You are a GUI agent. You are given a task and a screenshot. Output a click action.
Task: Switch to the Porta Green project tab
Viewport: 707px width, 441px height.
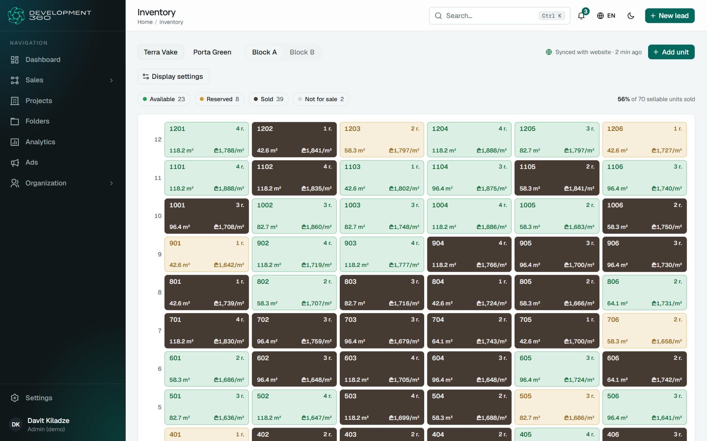[x=212, y=52]
